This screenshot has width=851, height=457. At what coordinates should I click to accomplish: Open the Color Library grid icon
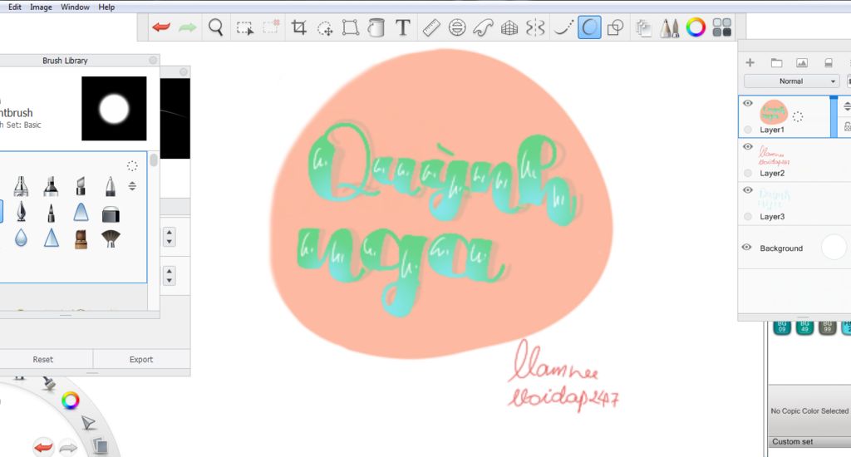click(722, 27)
